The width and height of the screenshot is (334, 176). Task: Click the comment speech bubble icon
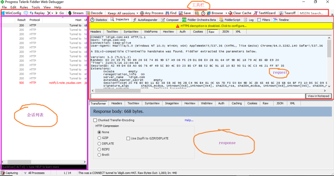coord(26,13)
